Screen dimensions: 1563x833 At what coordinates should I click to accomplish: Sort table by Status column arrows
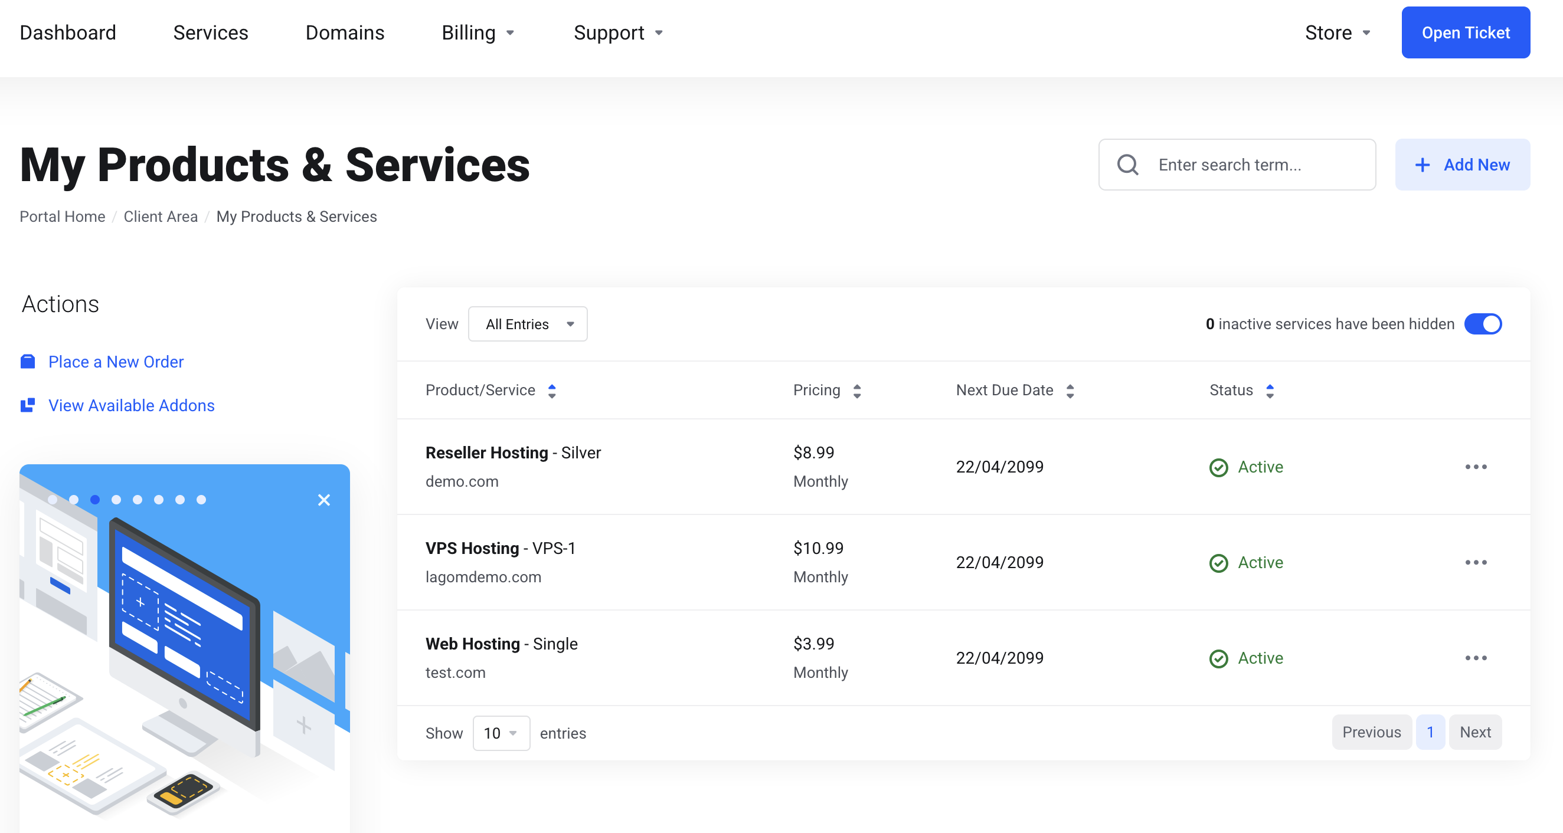pos(1269,391)
